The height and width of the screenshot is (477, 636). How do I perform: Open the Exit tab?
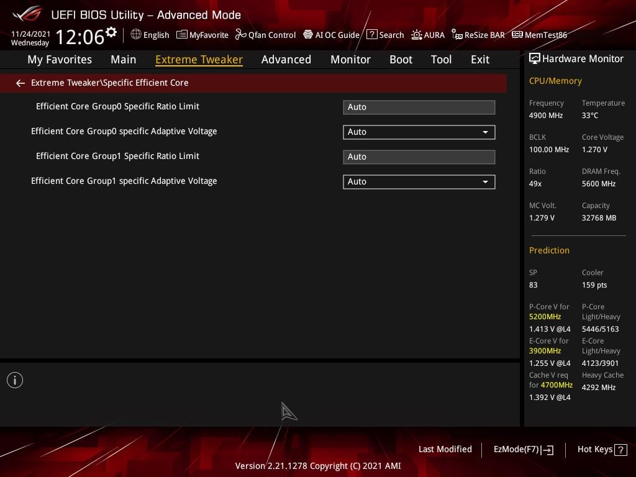tap(480, 60)
